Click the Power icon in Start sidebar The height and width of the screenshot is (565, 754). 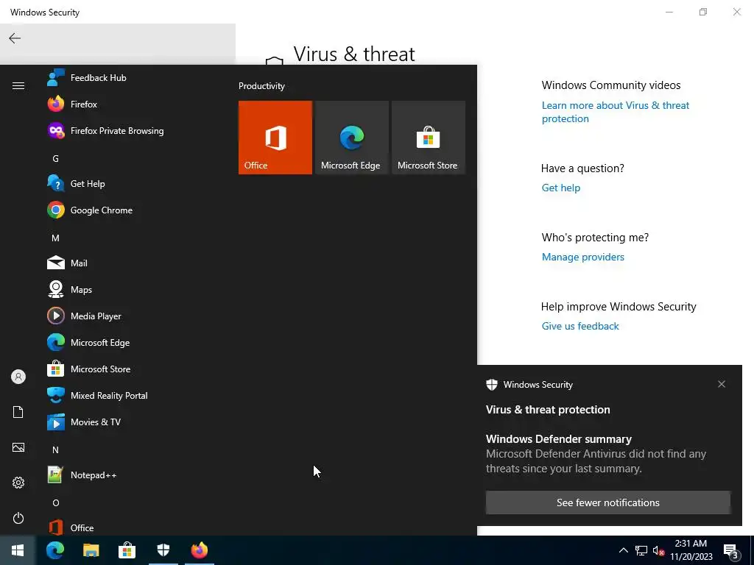(x=18, y=518)
